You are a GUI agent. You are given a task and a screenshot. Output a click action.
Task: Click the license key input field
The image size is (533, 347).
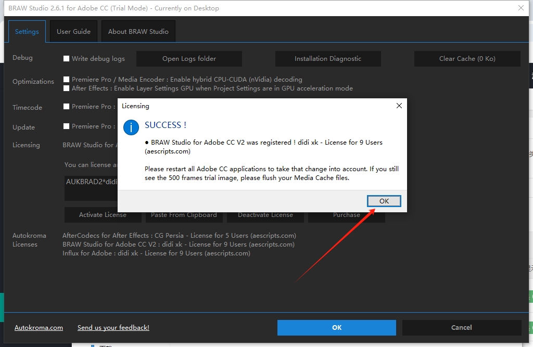click(91, 188)
